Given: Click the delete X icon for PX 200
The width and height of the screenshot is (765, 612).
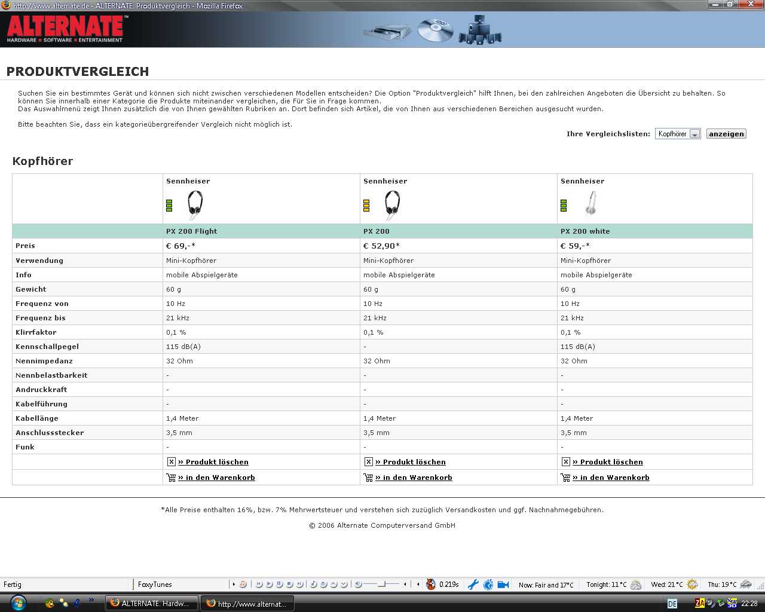Looking at the screenshot, I should (x=368, y=461).
